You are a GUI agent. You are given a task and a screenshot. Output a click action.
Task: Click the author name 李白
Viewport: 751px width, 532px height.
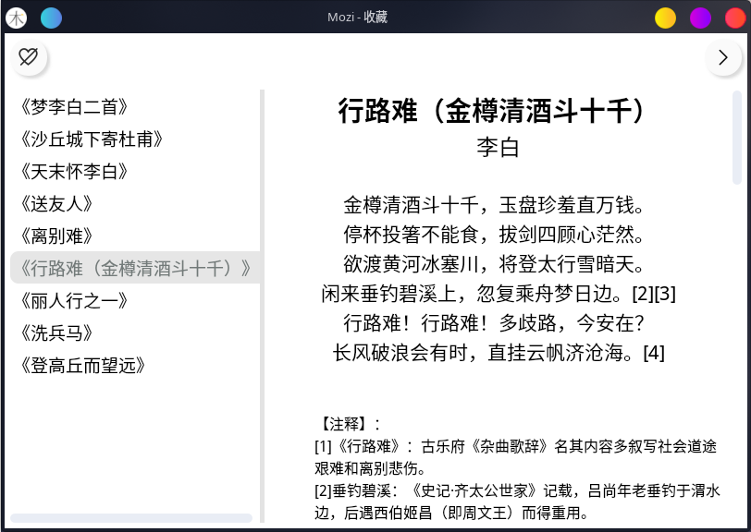click(x=498, y=148)
